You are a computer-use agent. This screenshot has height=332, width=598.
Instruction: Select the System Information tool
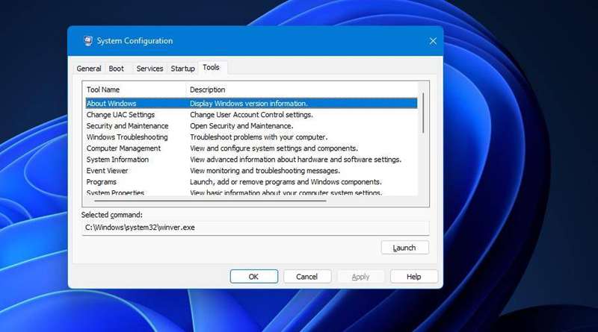tap(117, 160)
